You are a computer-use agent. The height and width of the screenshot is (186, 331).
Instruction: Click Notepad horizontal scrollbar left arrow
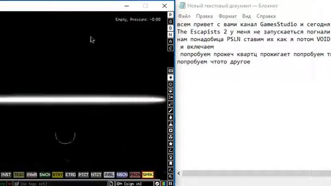point(179,174)
